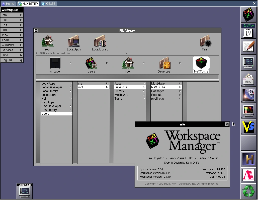Click the Users house icon on the file shelf
Image resolution: width=258 pixels, height=200 pixels.
(91, 64)
